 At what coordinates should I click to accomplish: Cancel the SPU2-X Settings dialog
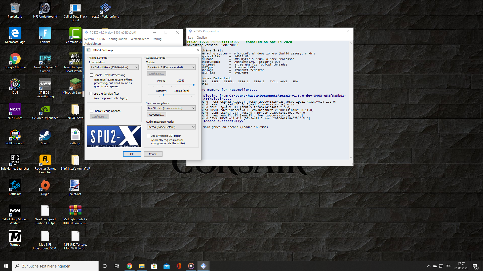(x=153, y=154)
